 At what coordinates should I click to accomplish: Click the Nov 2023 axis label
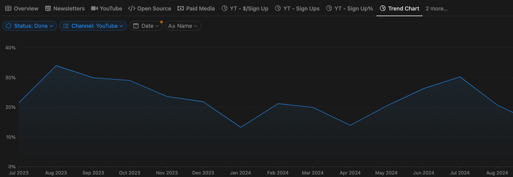(x=167, y=173)
